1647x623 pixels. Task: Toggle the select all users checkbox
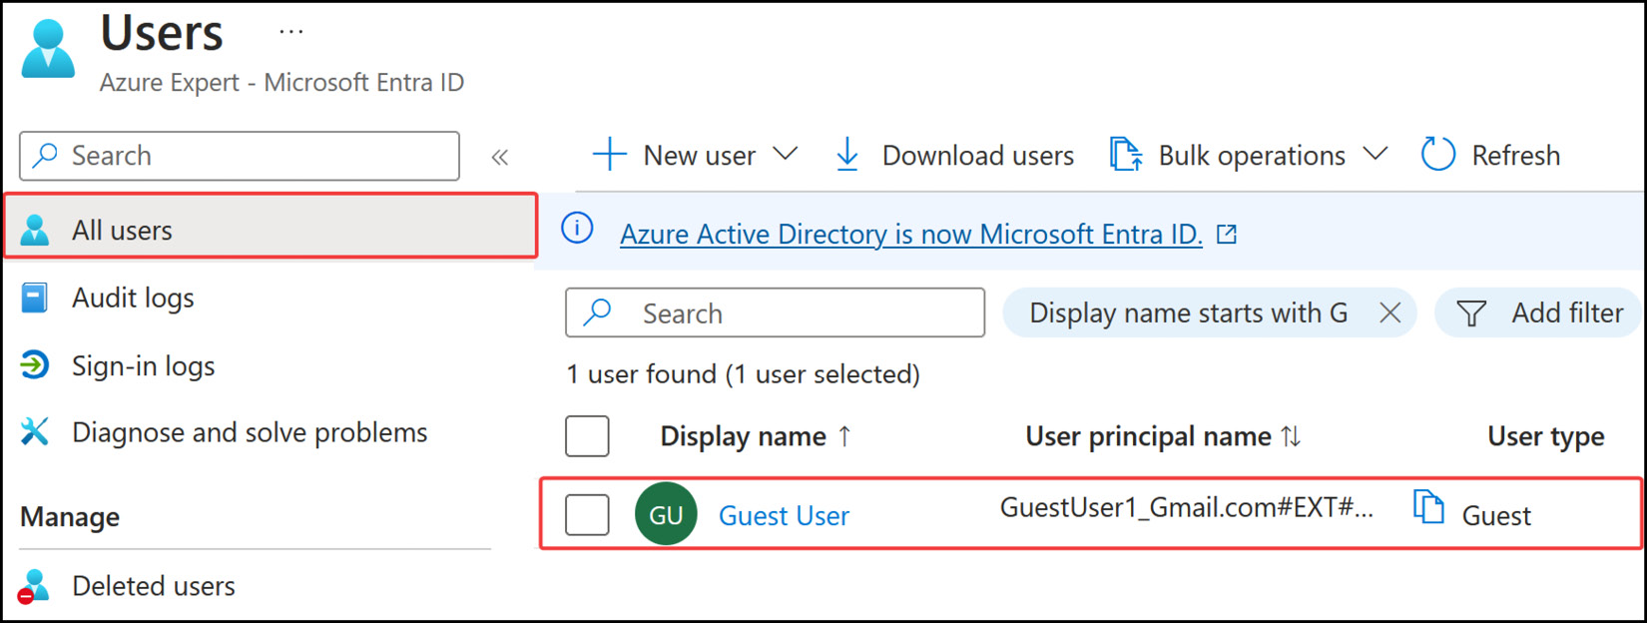point(587,436)
